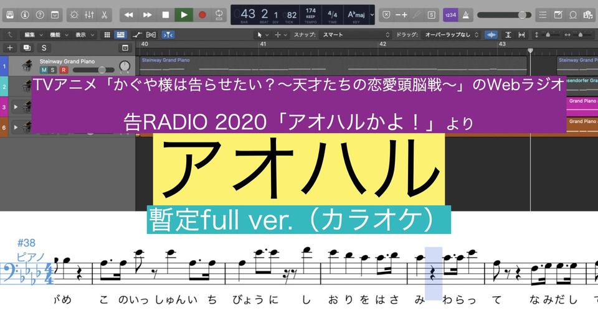Click the varispeed minus-plus button
598x336 pixels.
pyautogui.click(x=401, y=15)
